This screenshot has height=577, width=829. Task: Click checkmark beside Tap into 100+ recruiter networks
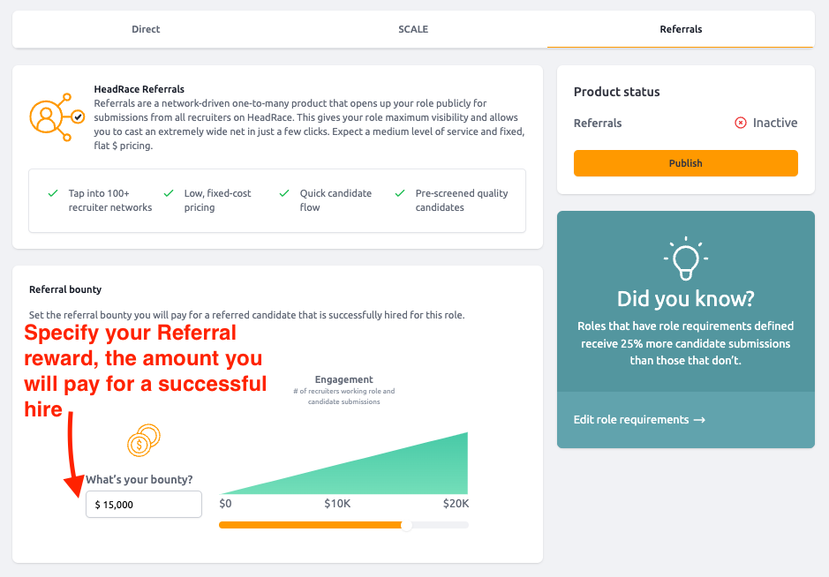[53, 193]
